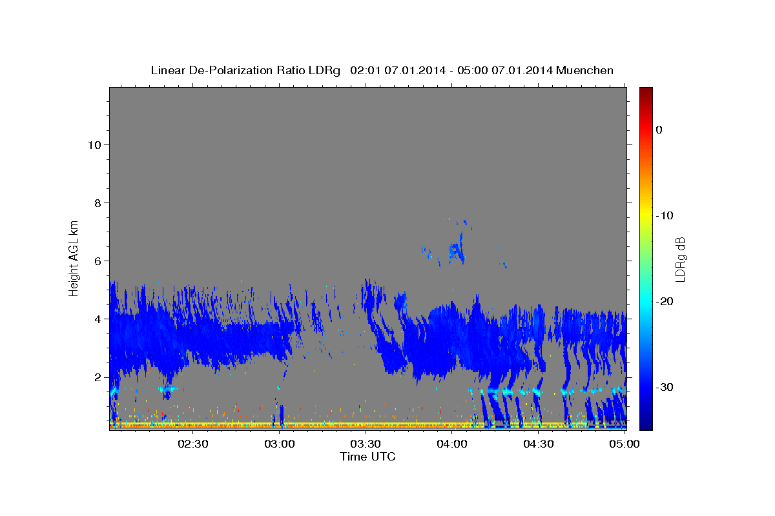Click the height tick label 4
The height and width of the screenshot is (516, 775).
[x=97, y=319]
